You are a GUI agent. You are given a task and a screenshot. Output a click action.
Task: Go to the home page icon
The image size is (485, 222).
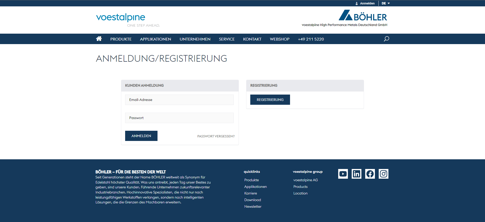[x=99, y=39]
